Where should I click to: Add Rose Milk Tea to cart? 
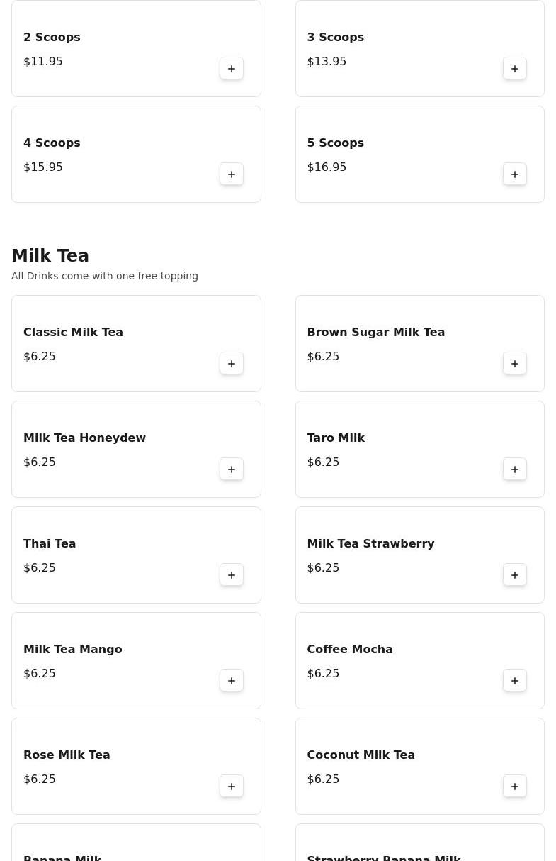232,787
